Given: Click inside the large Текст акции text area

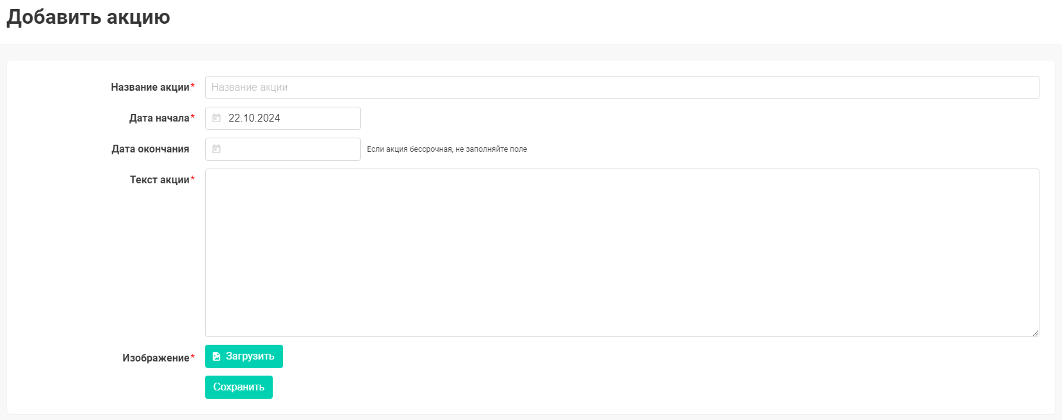Looking at the screenshot, I should 621,252.
